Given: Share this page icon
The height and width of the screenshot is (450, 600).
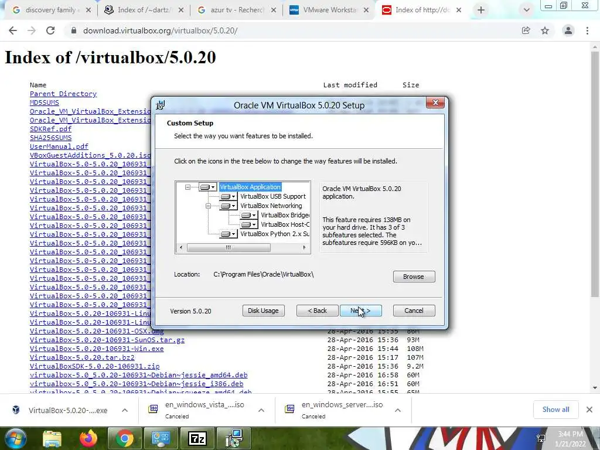Looking at the screenshot, I should (x=526, y=30).
